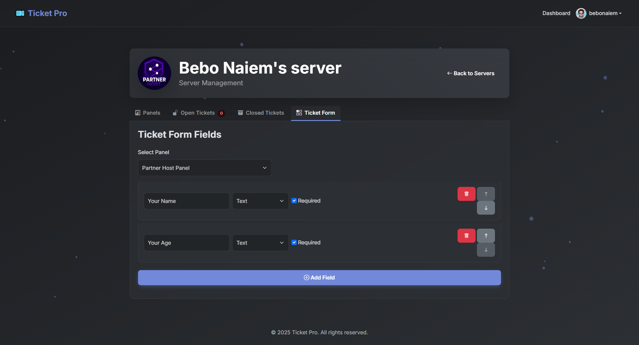Click the Your Age label input

point(186,243)
